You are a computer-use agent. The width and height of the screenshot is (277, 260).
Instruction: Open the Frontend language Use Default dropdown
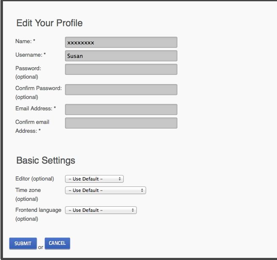[x=101, y=210]
